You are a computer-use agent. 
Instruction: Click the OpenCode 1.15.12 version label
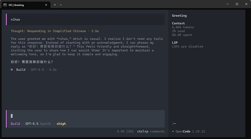190,131
